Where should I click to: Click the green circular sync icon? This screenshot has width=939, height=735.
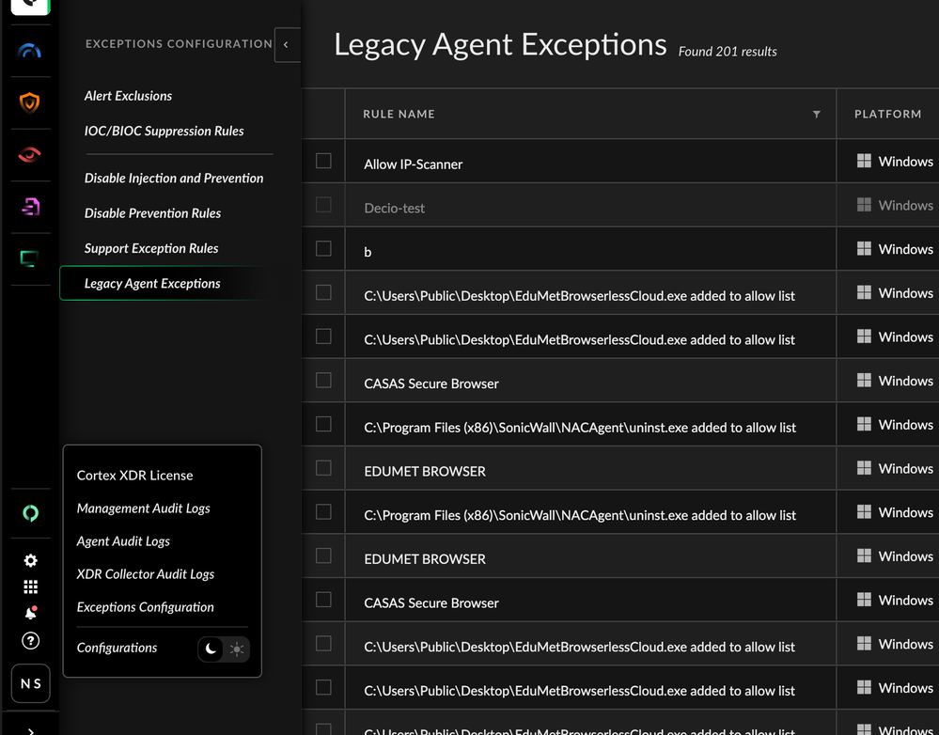click(30, 513)
